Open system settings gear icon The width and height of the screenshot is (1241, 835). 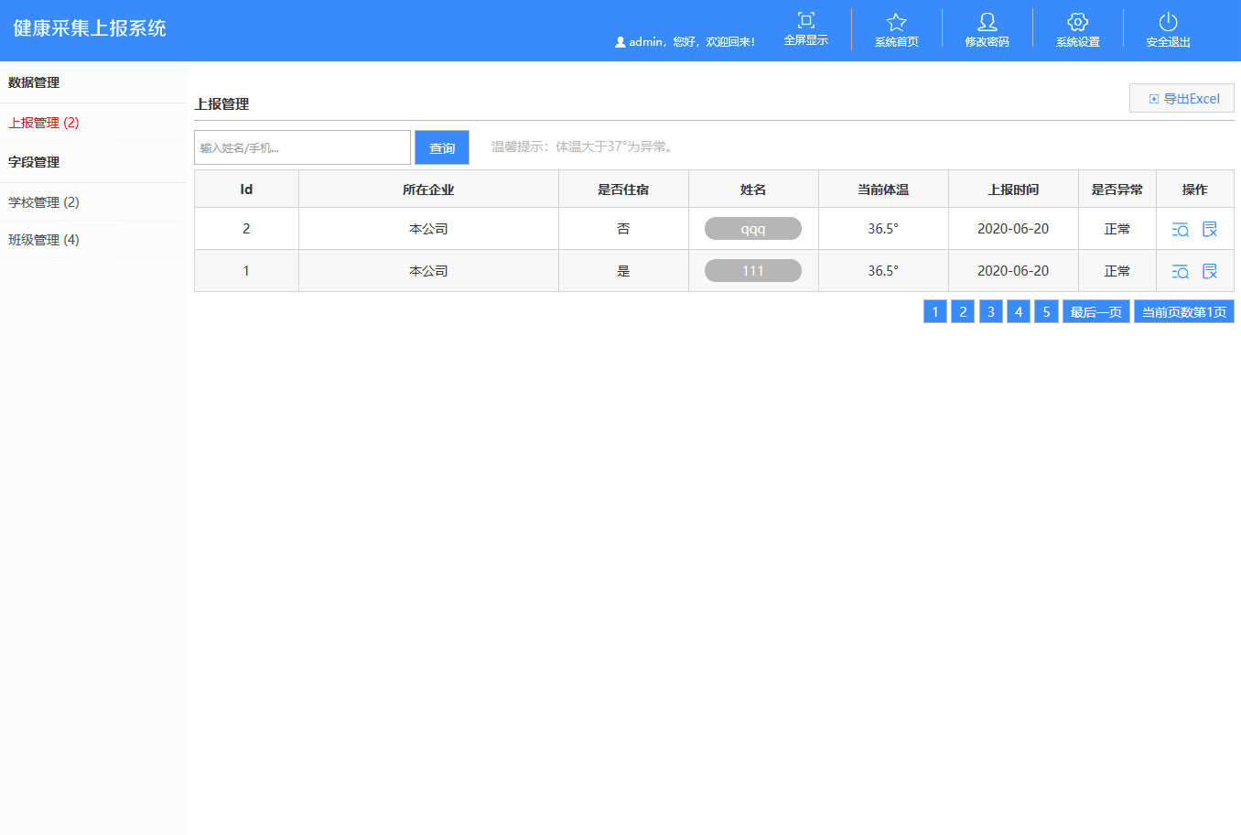[x=1077, y=22]
